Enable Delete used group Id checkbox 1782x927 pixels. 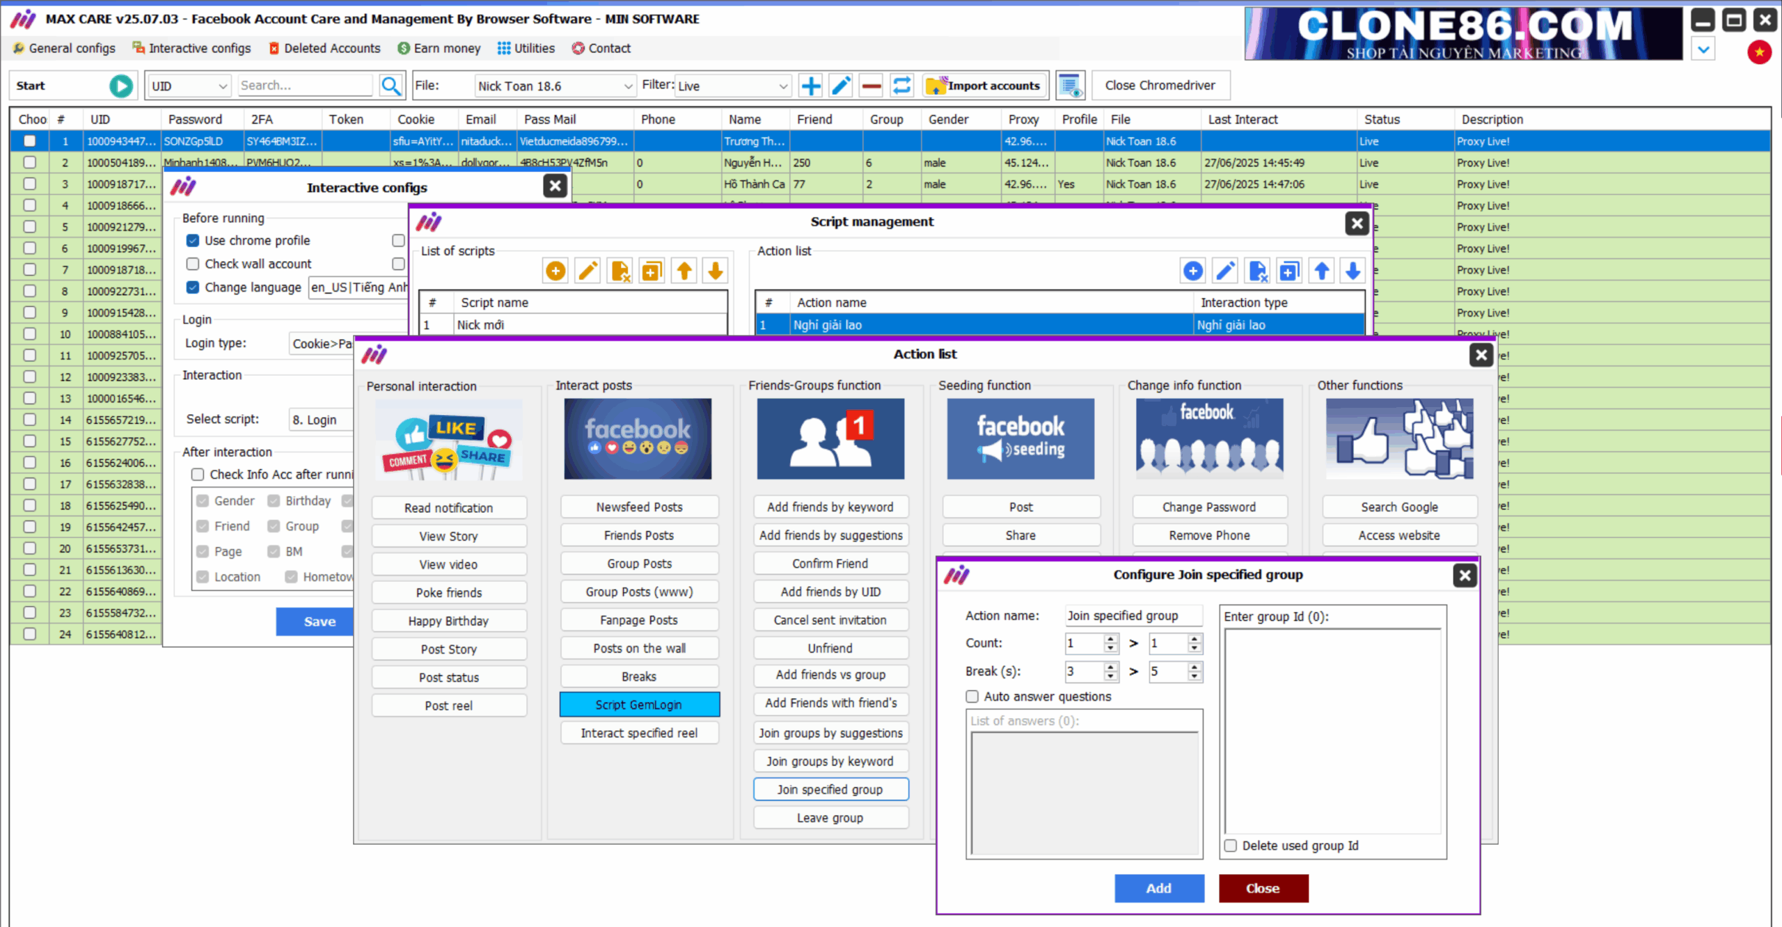coord(1231,846)
